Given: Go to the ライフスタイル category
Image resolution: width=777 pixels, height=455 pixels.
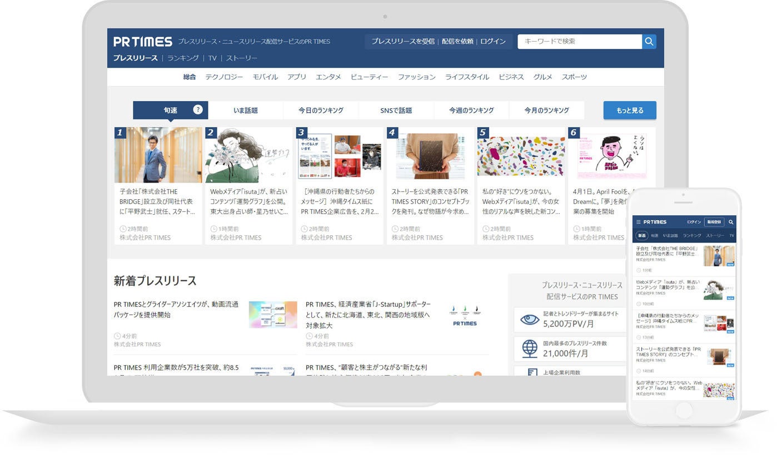Looking at the screenshot, I should pyautogui.click(x=467, y=77).
